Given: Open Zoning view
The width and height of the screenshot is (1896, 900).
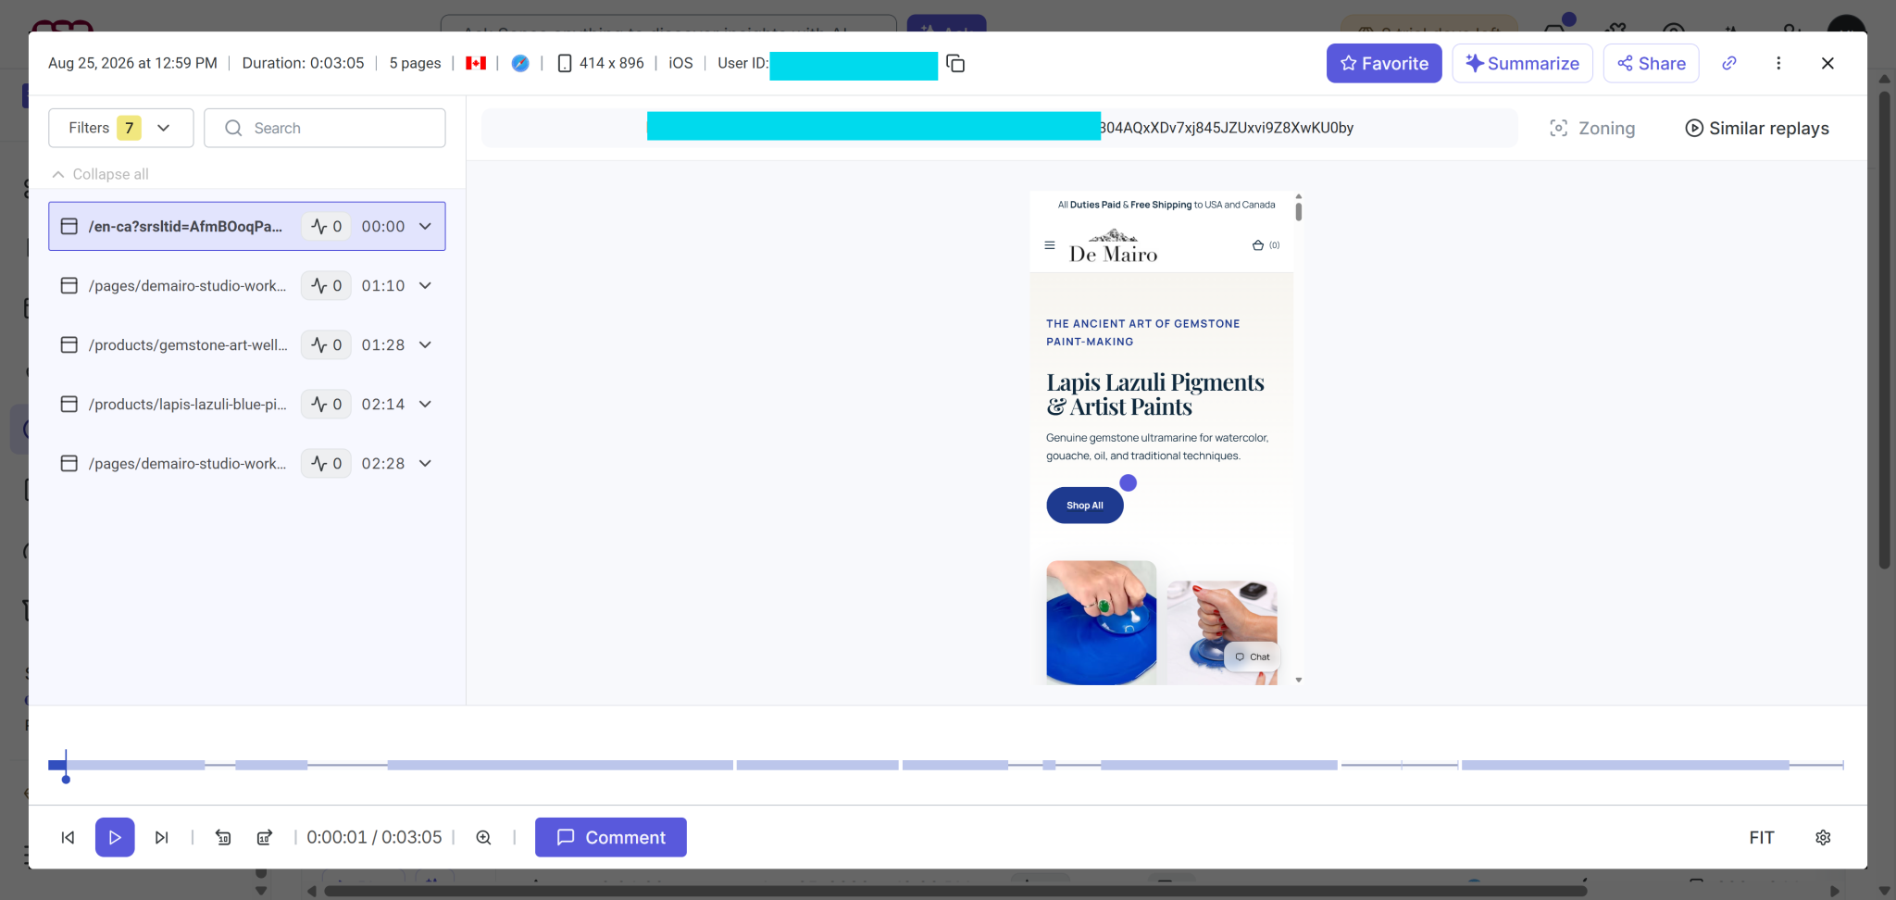Looking at the screenshot, I should 1592,128.
